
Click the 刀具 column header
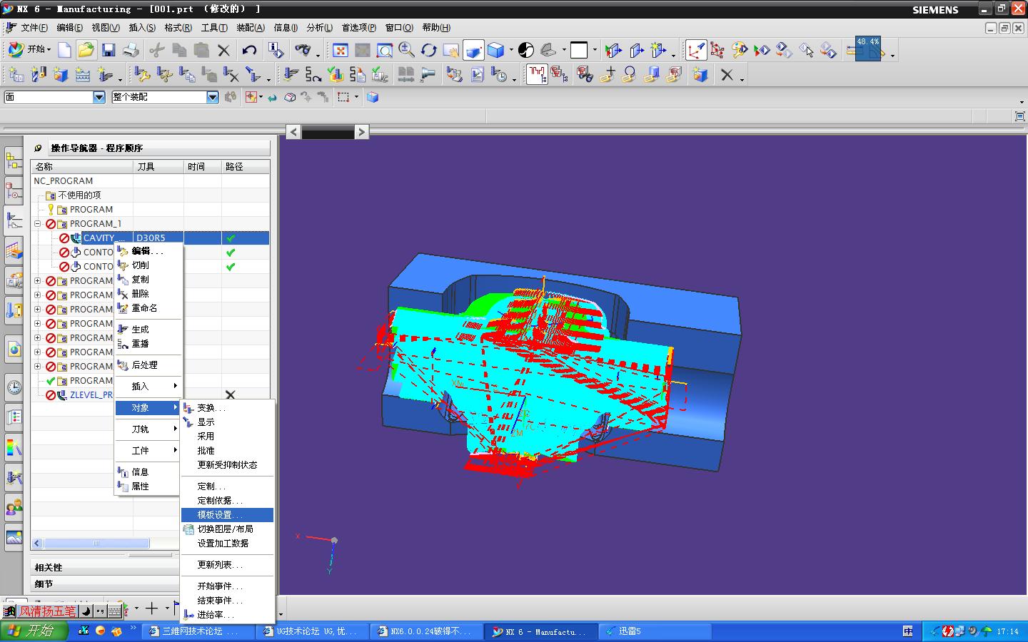click(x=158, y=166)
